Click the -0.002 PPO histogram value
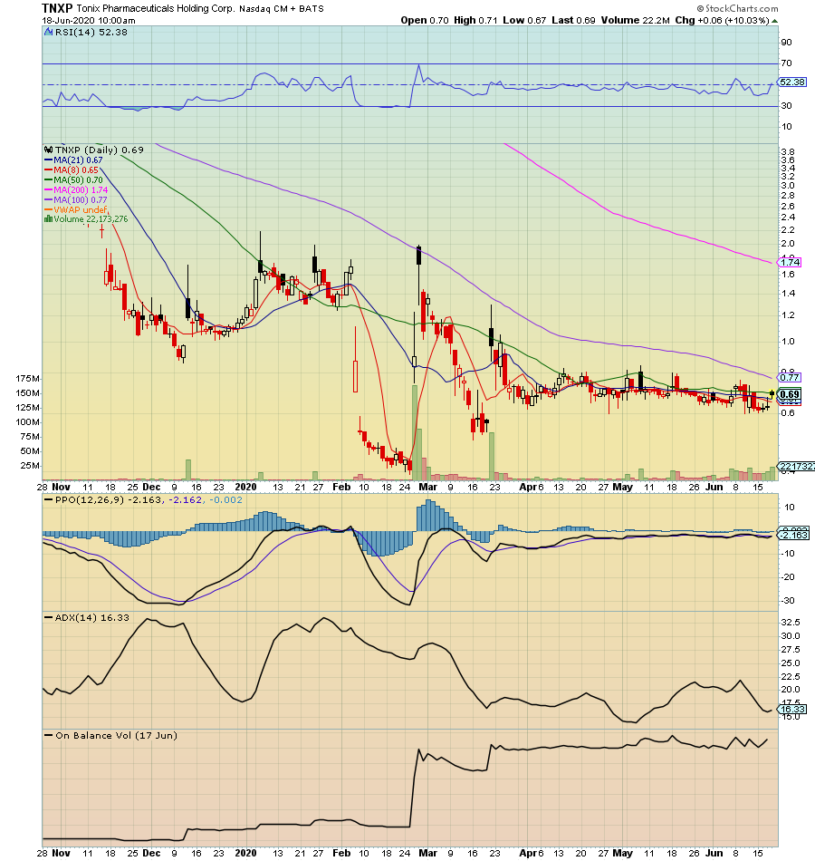 pos(225,499)
